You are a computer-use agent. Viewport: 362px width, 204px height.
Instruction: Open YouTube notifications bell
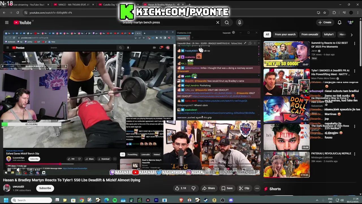(339, 22)
